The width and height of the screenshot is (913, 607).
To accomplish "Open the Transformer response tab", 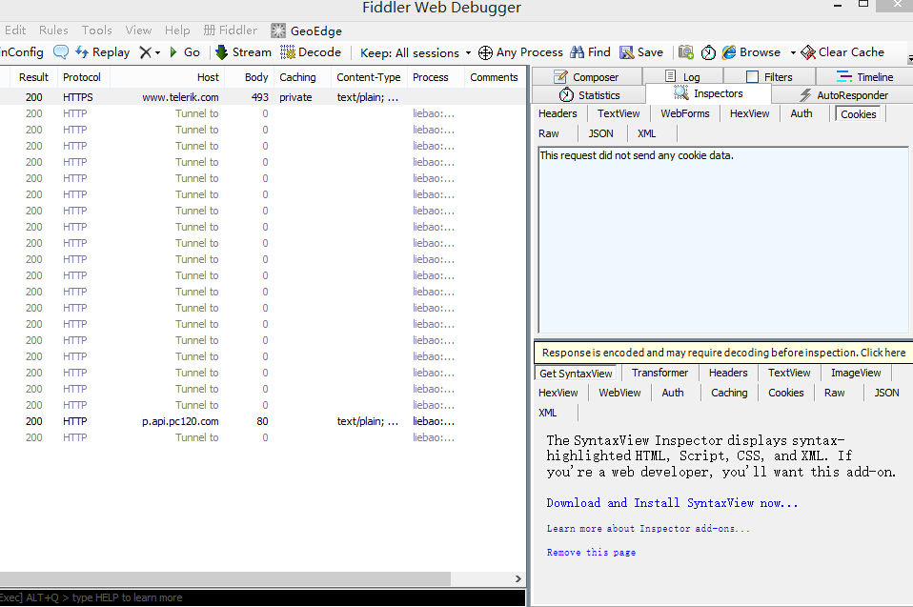I will pyautogui.click(x=659, y=373).
